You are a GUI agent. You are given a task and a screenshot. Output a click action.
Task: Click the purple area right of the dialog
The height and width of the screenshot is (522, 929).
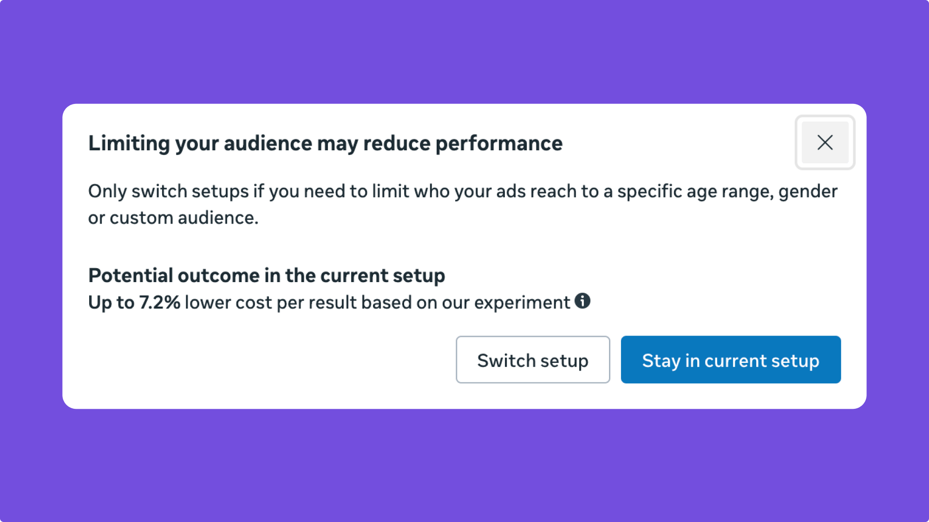click(x=897, y=255)
